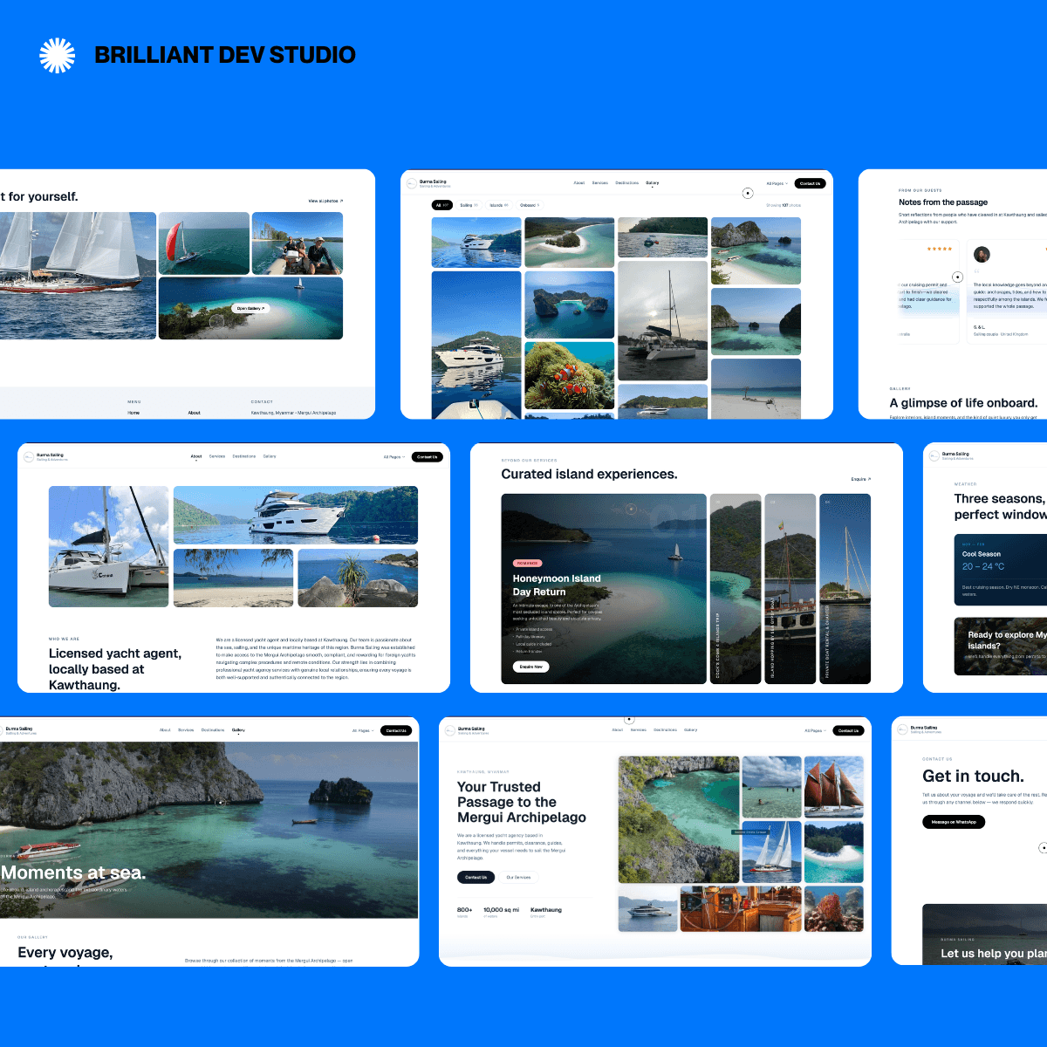This screenshot has width=1047, height=1047.
Task: Open motor yacht photo in About page mockup
Action: [296, 515]
